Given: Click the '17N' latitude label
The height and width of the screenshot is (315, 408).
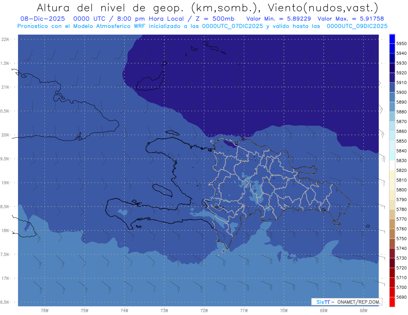Looking at the screenshot, I should (5, 278).
